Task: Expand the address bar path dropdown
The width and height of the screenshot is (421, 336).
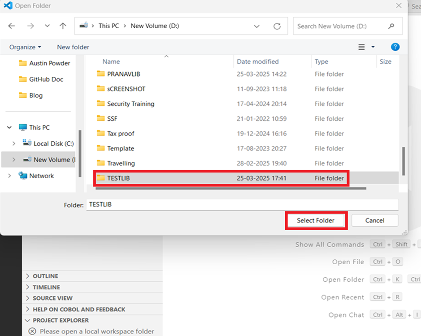Action: [256, 26]
